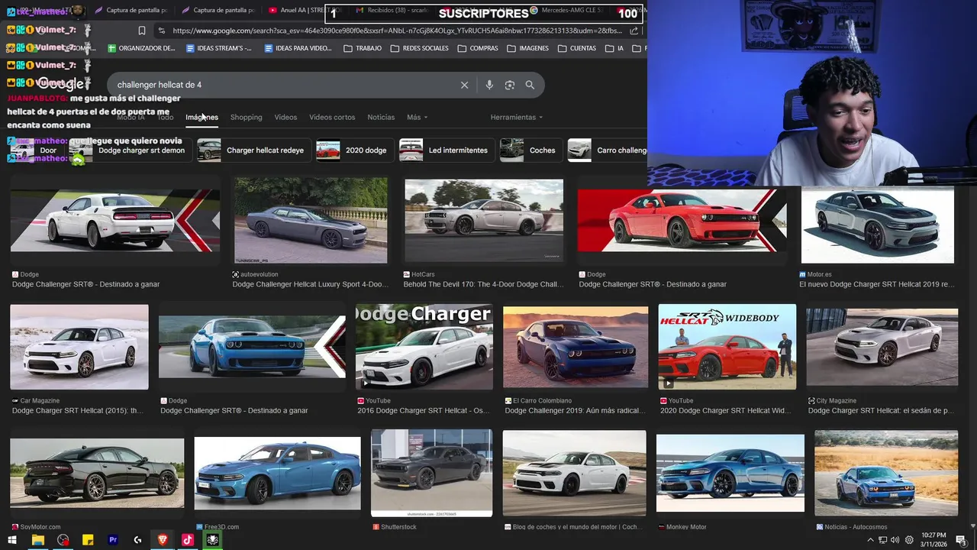Open the REDES SOCIALES bookmarks folder

(x=419, y=48)
